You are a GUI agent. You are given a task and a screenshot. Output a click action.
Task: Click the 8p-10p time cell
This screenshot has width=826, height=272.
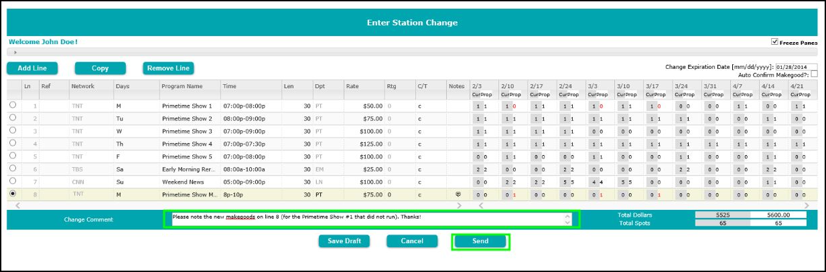251,194
